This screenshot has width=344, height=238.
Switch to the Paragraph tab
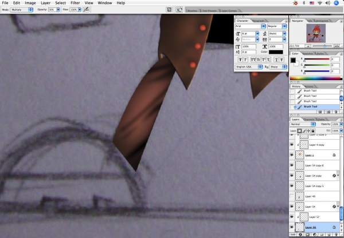(258, 21)
